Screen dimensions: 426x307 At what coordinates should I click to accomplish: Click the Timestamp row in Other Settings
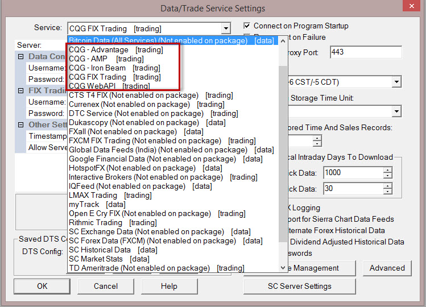[47, 136]
